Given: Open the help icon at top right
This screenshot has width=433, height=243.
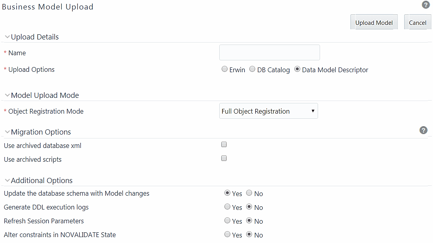Looking at the screenshot, I should [425, 5].
